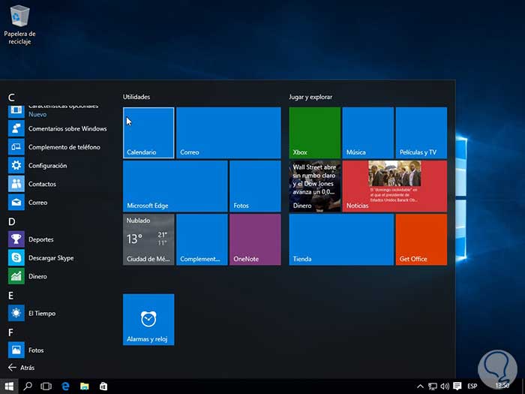Screen dimensions: 525x394
Task: Select Deportes in the app list
Action: (40, 239)
